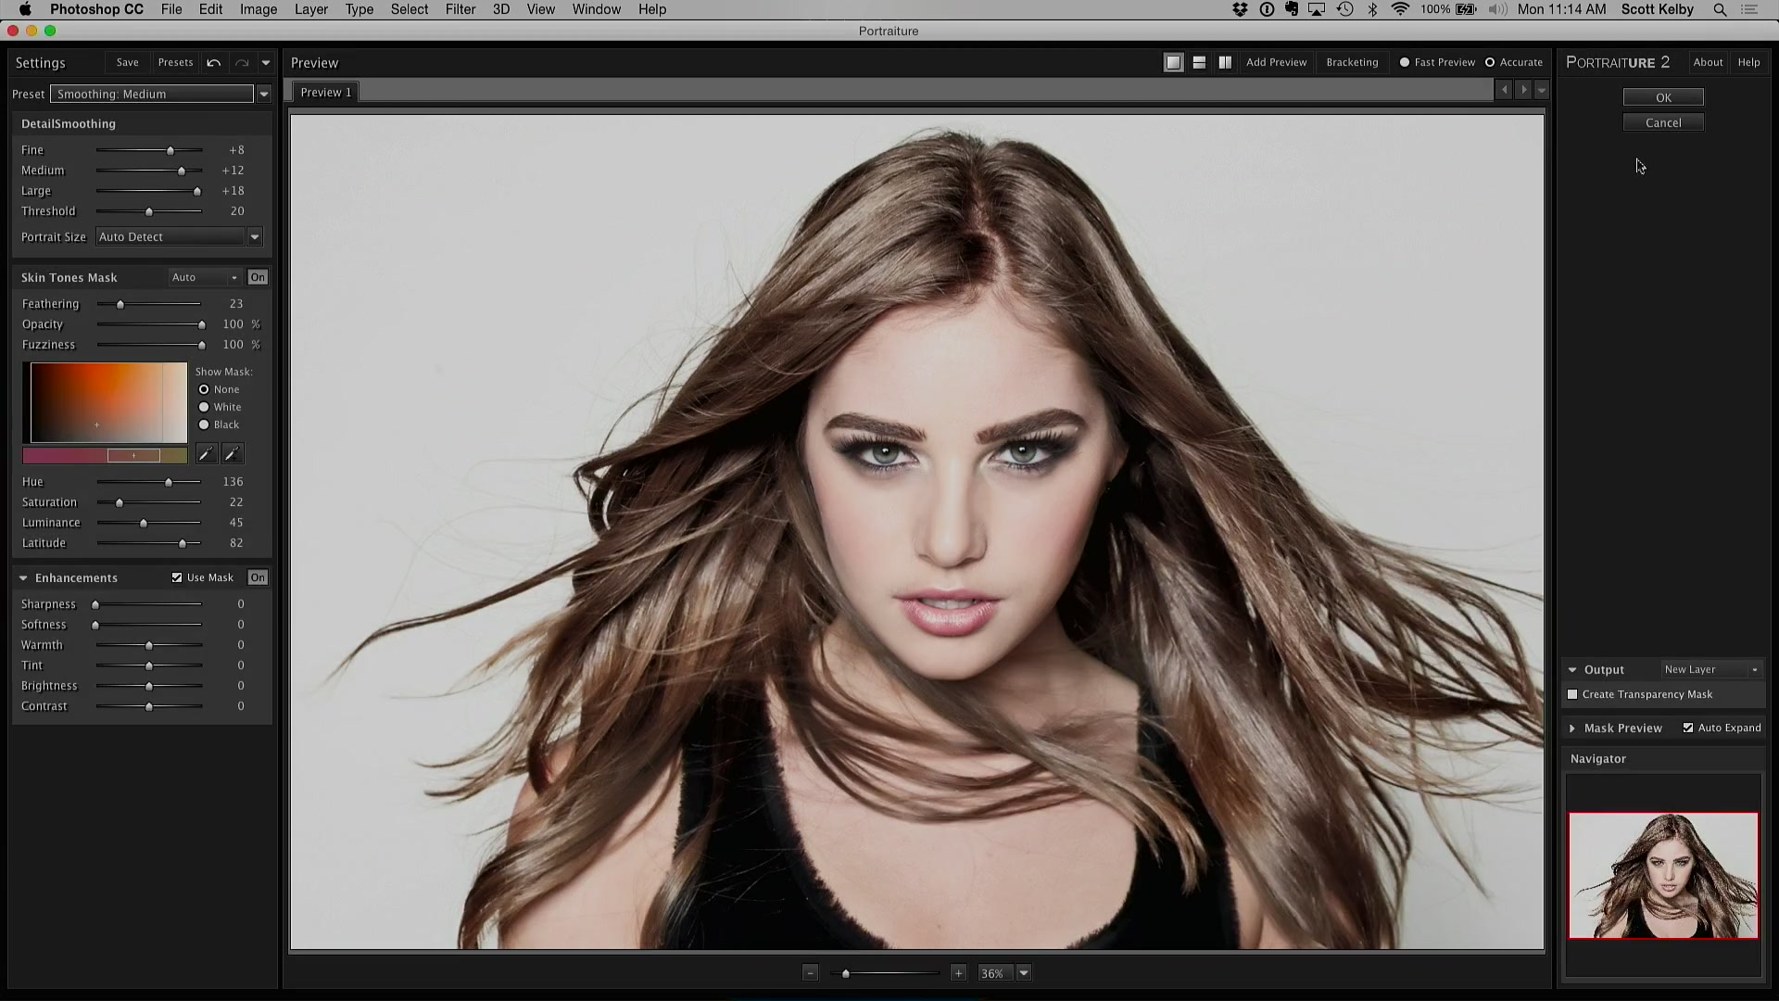The height and width of the screenshot is (1001, 1779).
Task: Open the Presets button
Action: (175, 63)
